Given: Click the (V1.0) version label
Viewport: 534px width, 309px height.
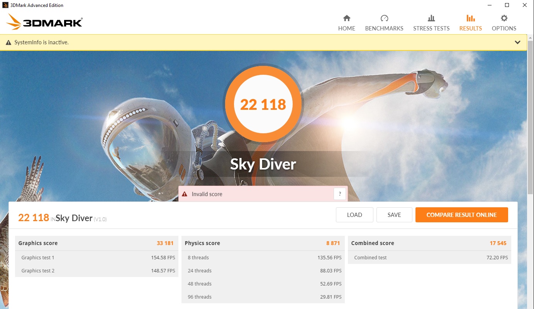Looking at the screenshot, I should coord(100,219).
